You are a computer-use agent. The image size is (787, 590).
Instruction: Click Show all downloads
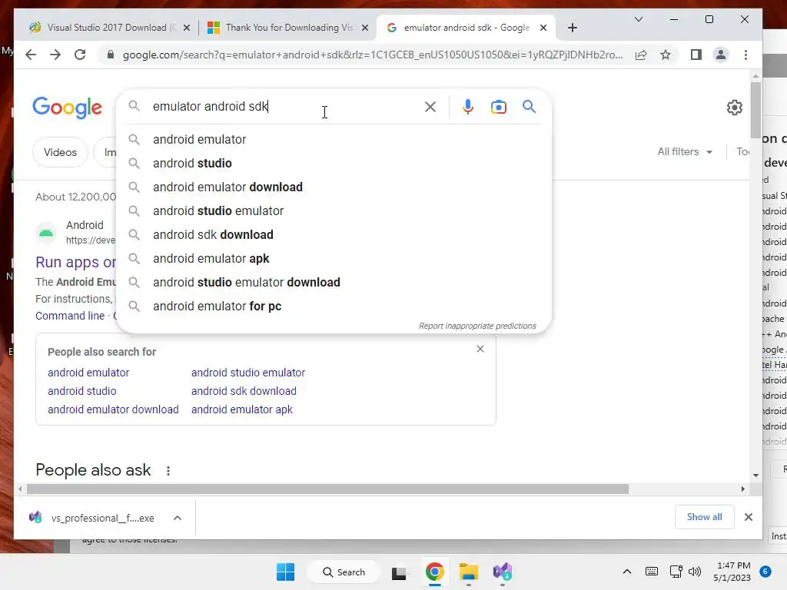(x=704, y=517)
